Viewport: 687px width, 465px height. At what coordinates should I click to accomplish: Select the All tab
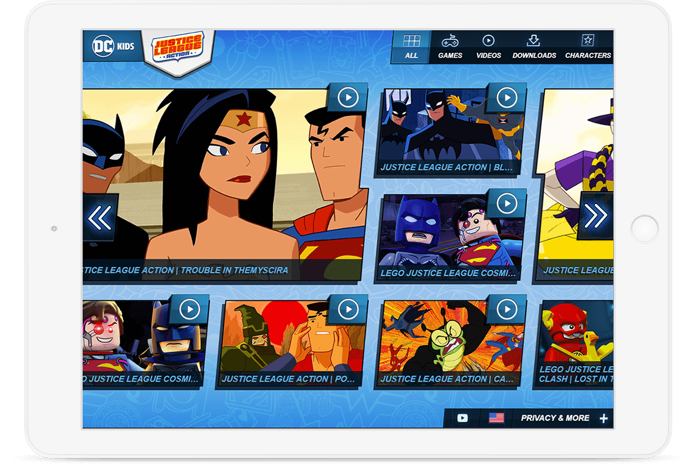click(x=411, y=47)
